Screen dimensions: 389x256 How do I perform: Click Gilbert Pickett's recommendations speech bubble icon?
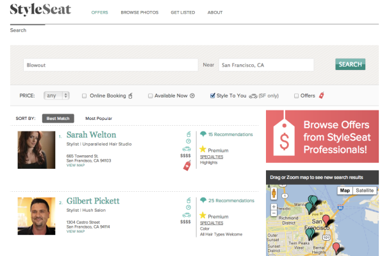[x=203, y=200]
